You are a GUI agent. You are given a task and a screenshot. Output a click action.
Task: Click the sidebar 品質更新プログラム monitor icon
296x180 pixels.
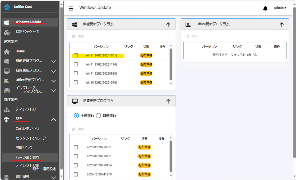pos(7,71)
